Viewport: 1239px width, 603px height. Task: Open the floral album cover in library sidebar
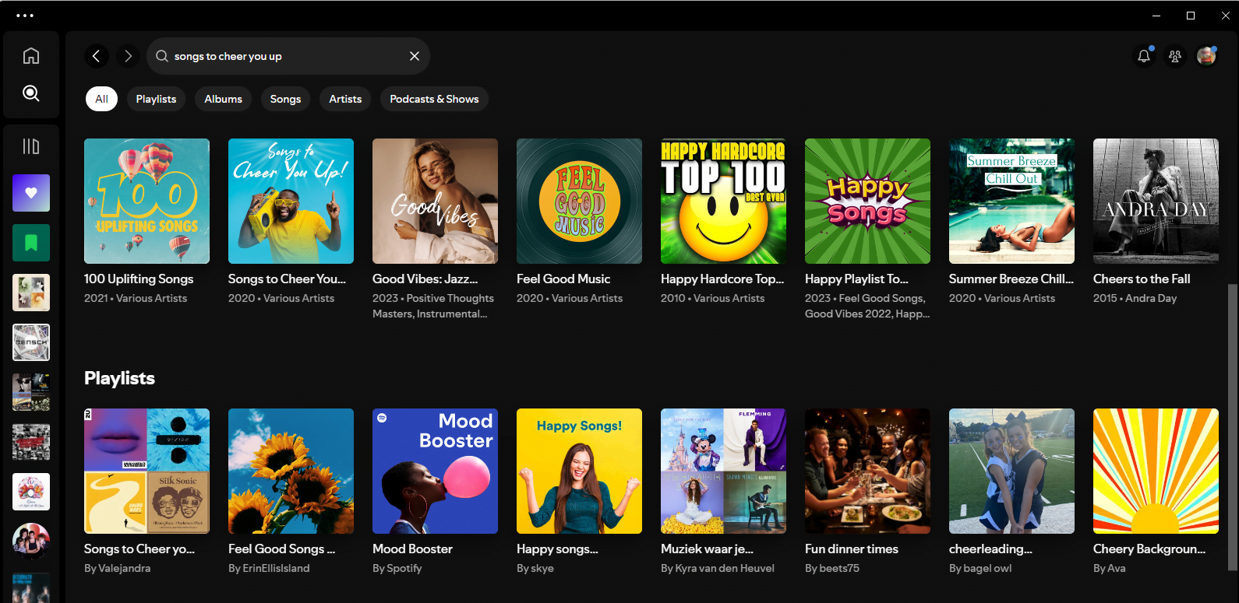[31, 293]
